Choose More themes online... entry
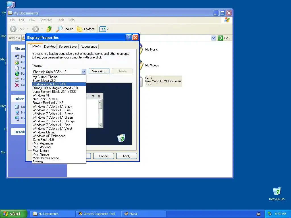Image resolution: width=291 pixels, height=218 pixels. [x=59, y=158]
